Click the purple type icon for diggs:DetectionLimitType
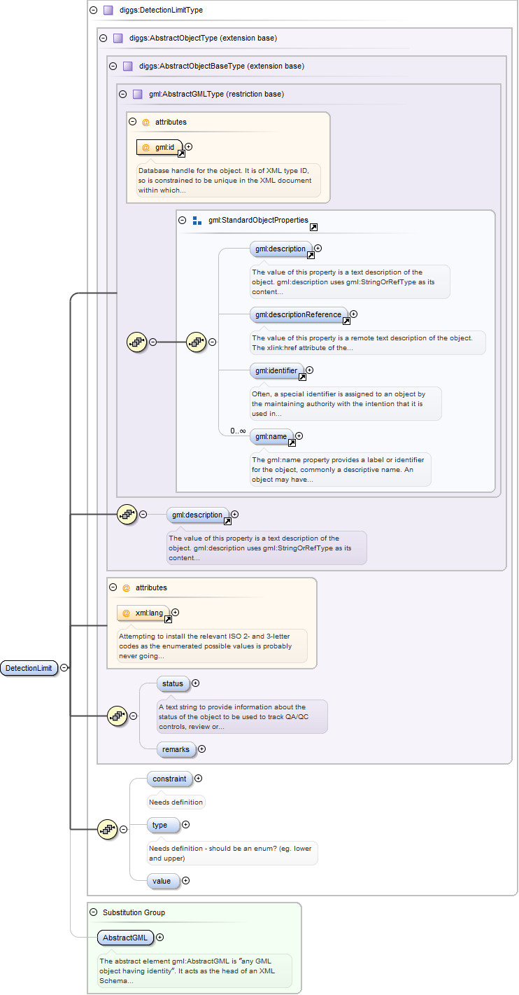The height and width of the screenshot is (995, 519). 108,11
